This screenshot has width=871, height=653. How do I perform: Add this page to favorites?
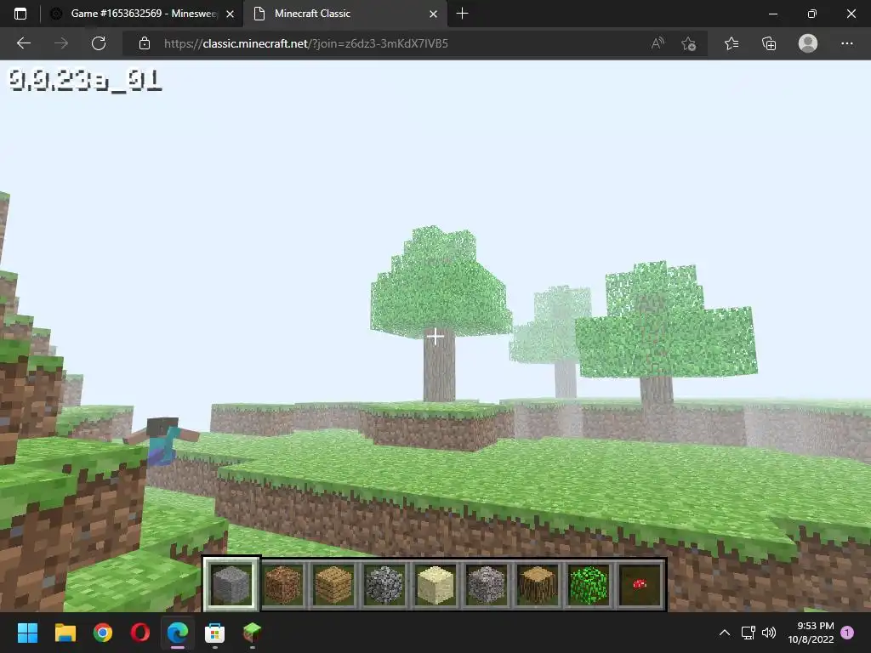click(x=688, y=43)
